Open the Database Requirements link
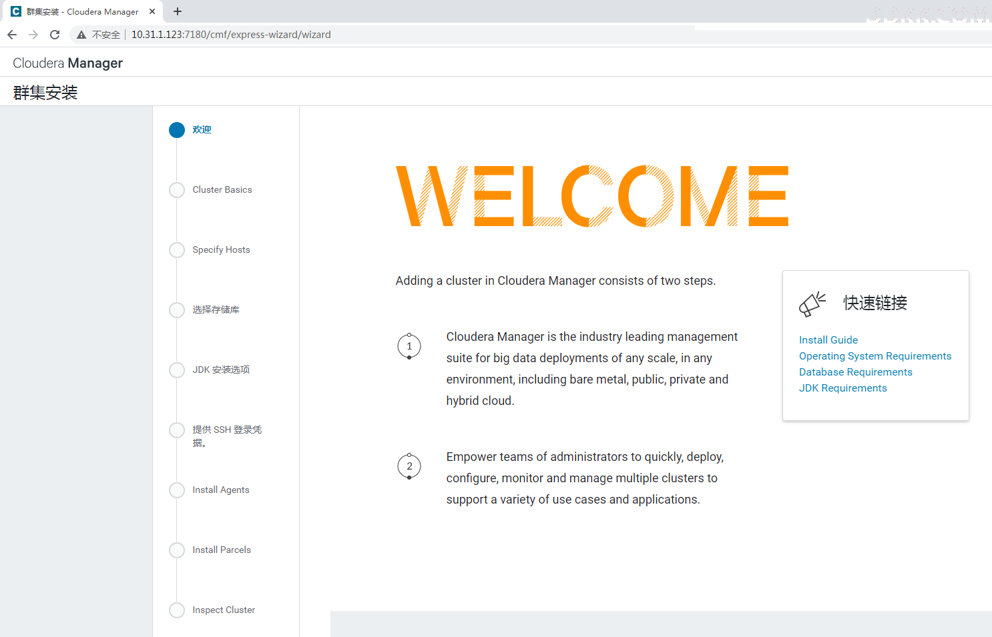Image resolution: width=992 pixels, height=637 pixels. click(856, 372)
